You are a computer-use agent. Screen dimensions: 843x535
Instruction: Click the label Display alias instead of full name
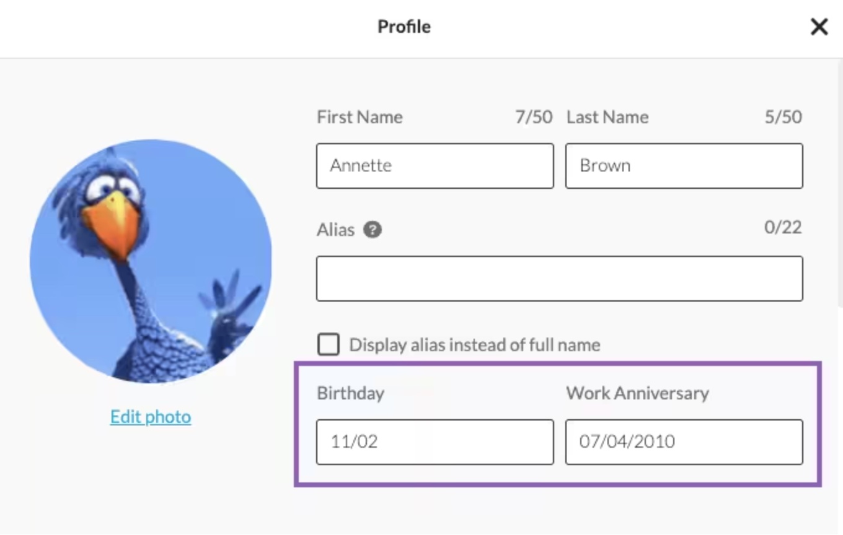tap(474, 344)
